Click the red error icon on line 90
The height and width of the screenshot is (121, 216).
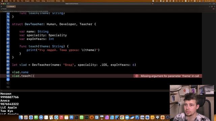137,76
